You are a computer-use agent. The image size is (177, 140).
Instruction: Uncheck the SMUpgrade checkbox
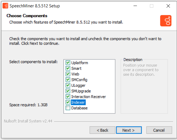(x=68, y=91)
